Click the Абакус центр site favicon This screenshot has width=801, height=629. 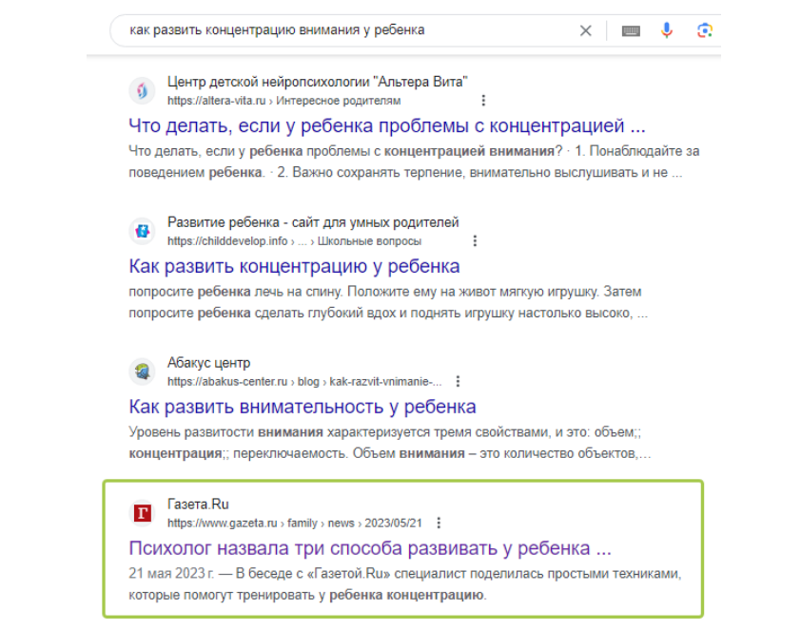(142, 372)
